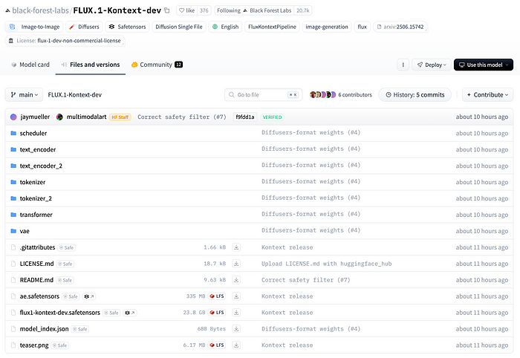Switch to the Community tab
The image size is (520, 358).
157,65
